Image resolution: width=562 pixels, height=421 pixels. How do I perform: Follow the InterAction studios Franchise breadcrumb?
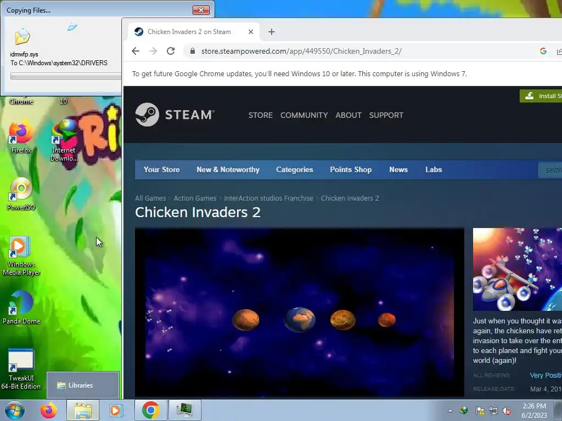268,198
